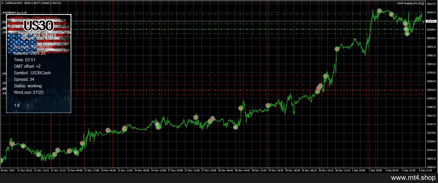Viewport: 438px width, 183px height.
Task: Click the chart title .US30Cash,M15 text
Action: (x=14, y=3)
